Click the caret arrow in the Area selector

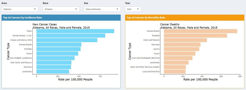[35, 9]
